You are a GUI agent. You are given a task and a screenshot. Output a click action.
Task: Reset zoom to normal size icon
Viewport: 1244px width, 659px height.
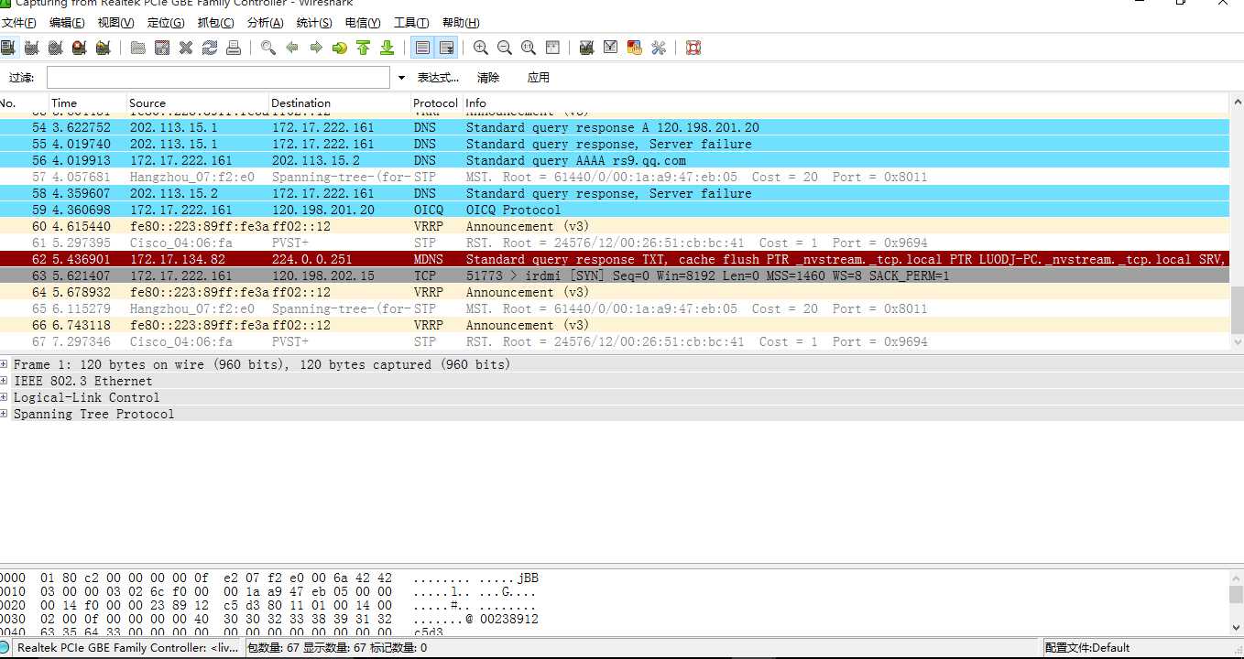529,48
